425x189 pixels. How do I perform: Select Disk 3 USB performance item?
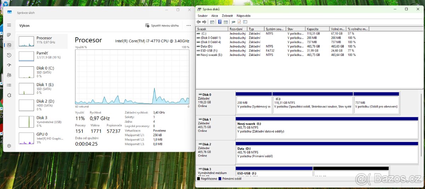tap(42, 121)
